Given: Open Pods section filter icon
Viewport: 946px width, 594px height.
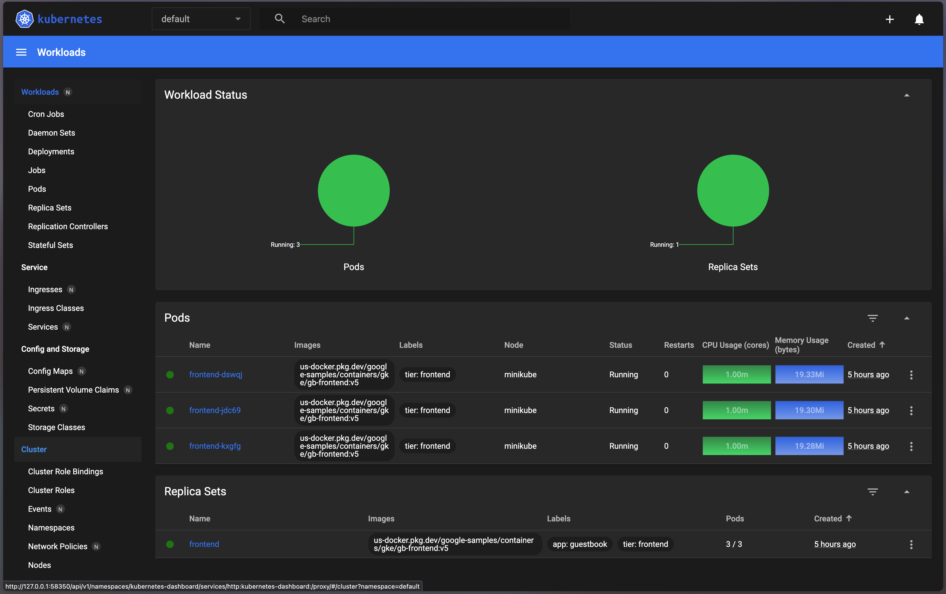Looking at the screenshot, I should [873, 318].
